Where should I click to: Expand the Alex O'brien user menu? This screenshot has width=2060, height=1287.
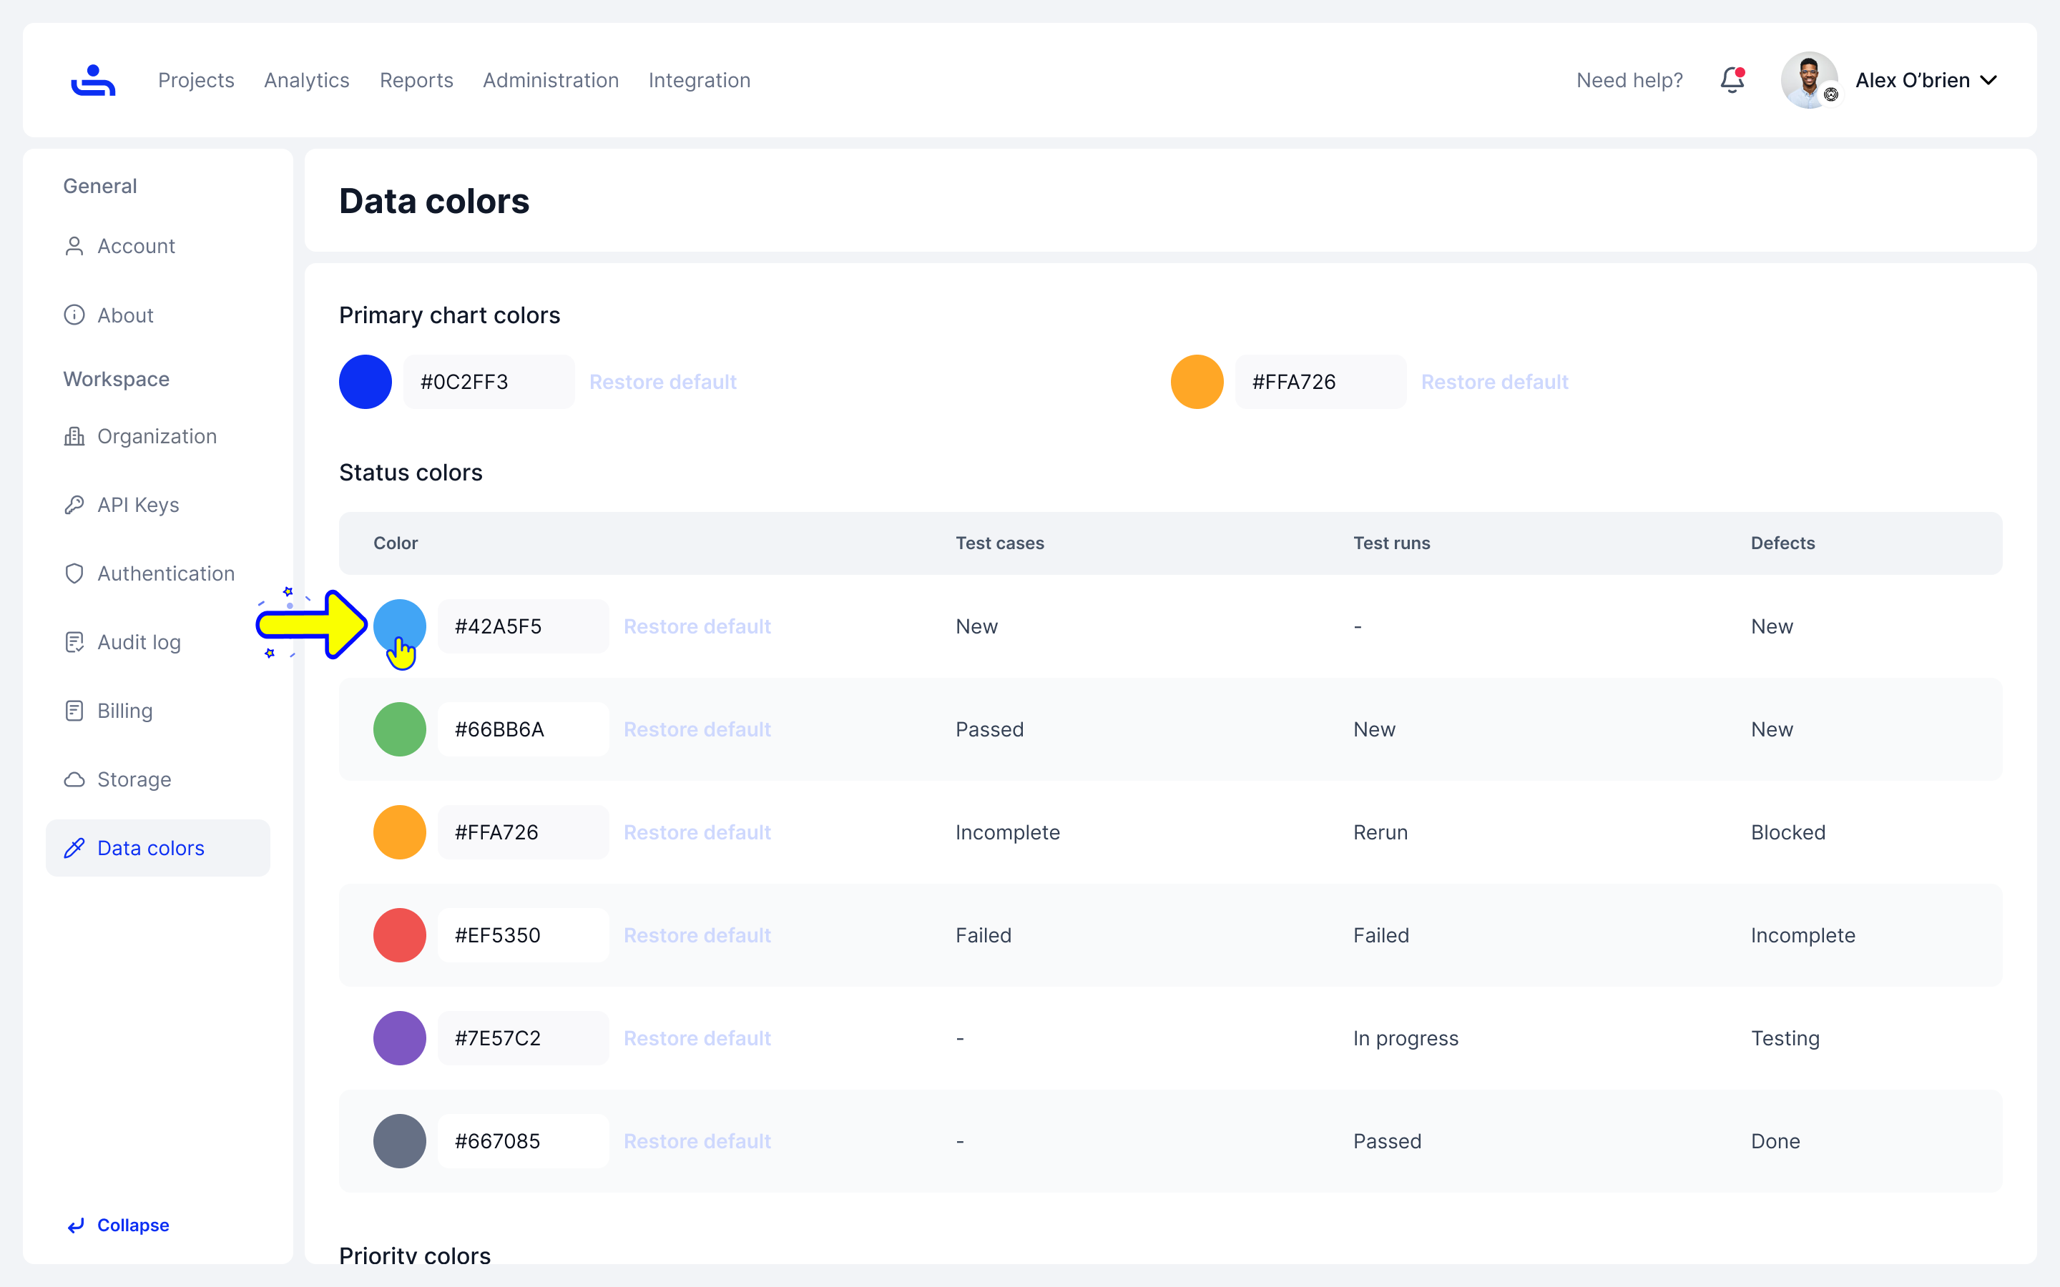coord(1926,80)
